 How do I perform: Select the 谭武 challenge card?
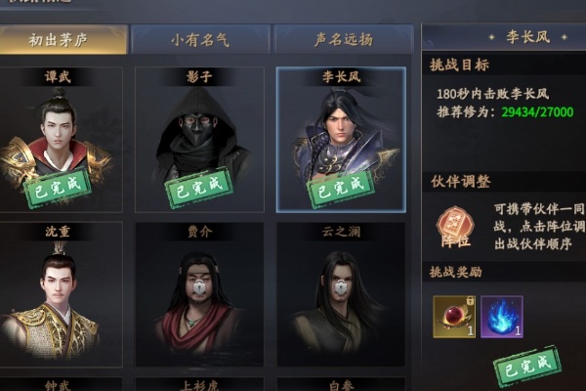(x=60, y=140)
